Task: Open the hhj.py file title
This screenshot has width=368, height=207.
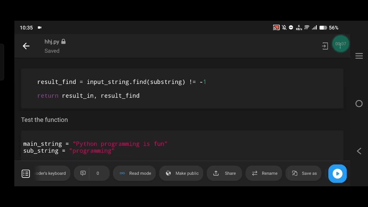Action: pos(52,42)
